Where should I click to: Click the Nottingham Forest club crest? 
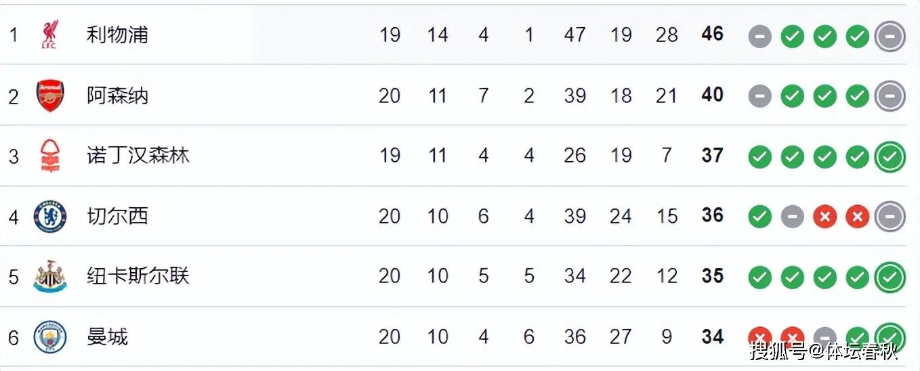click(x=50, y=156)
